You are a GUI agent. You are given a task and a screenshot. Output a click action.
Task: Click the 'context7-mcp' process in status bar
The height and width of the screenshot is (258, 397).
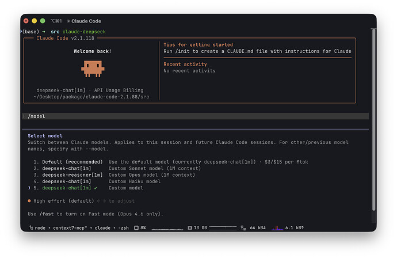click(70, 228)
